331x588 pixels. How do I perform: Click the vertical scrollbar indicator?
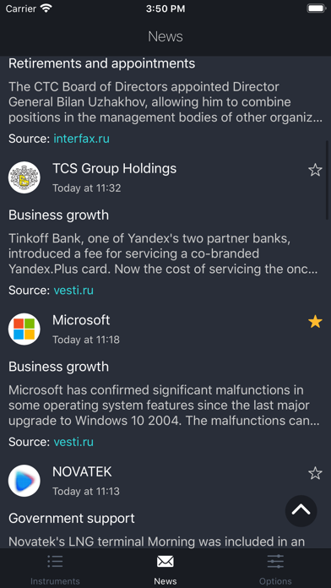coord(328,180)
